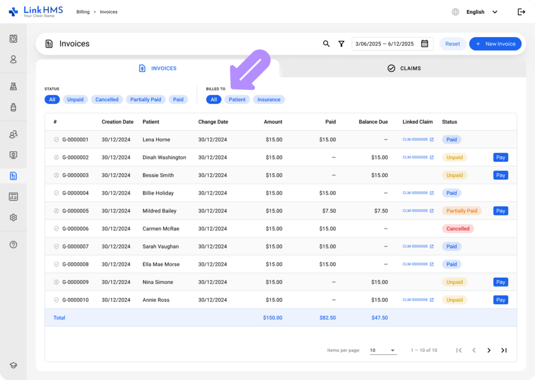Open the billing invoices sidebar icon
The image size is (535, 380).
click(x=13, y=176)
